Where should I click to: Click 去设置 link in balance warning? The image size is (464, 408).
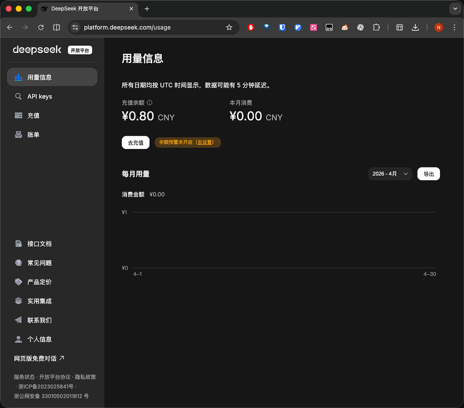coord(205,142)
